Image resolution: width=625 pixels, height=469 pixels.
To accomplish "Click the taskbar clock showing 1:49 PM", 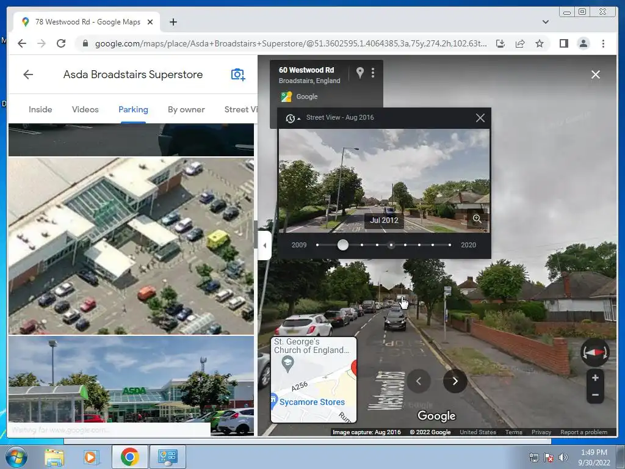I will click(594, 457).
